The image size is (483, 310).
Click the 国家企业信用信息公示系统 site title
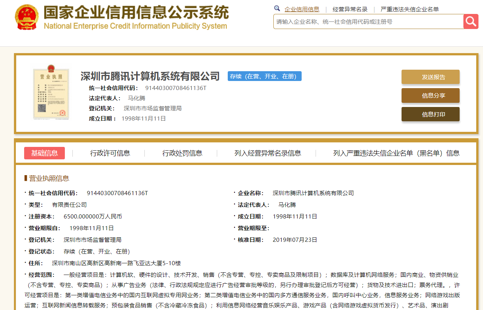click(136, 12)
